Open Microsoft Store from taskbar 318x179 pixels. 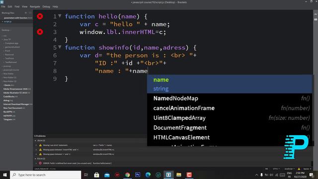coord(96,175)
